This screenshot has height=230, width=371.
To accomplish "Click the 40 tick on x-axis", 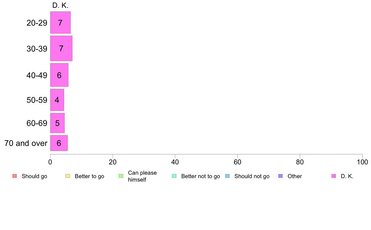I will point(175,162).
